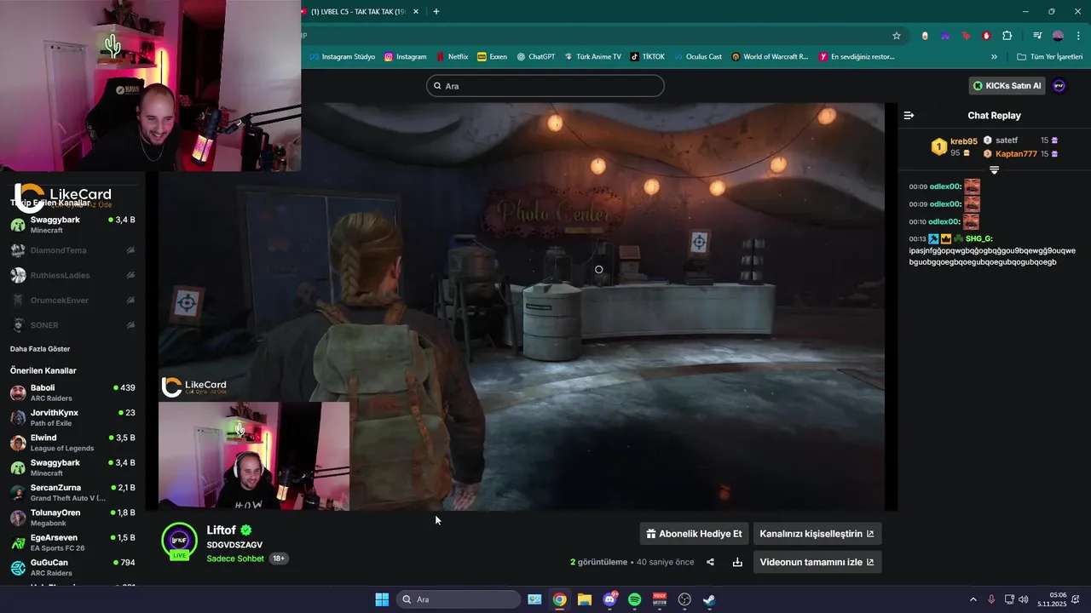Open the Exxen bookmark

(492, 57)
